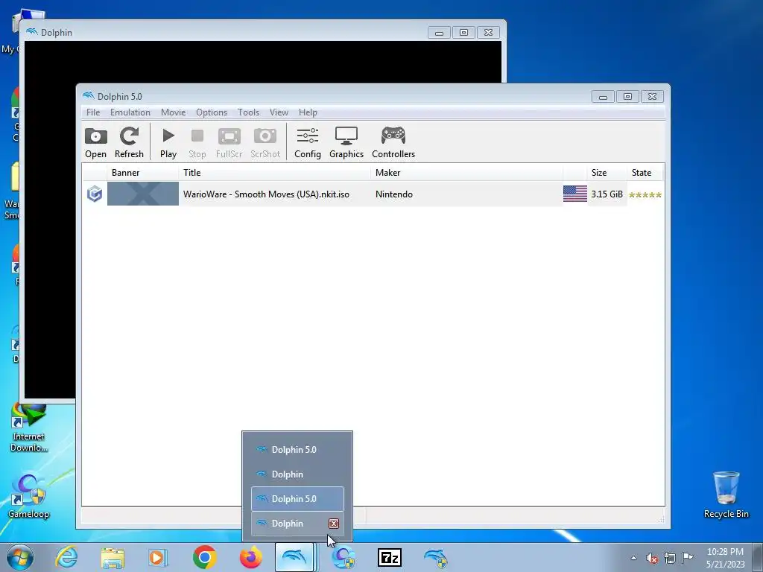Select second entry 'Dolphin' in taskbar list
Image resolution: width=763 pixels, height=572 pixels.
pyautogui.click(x=297, y=474)
